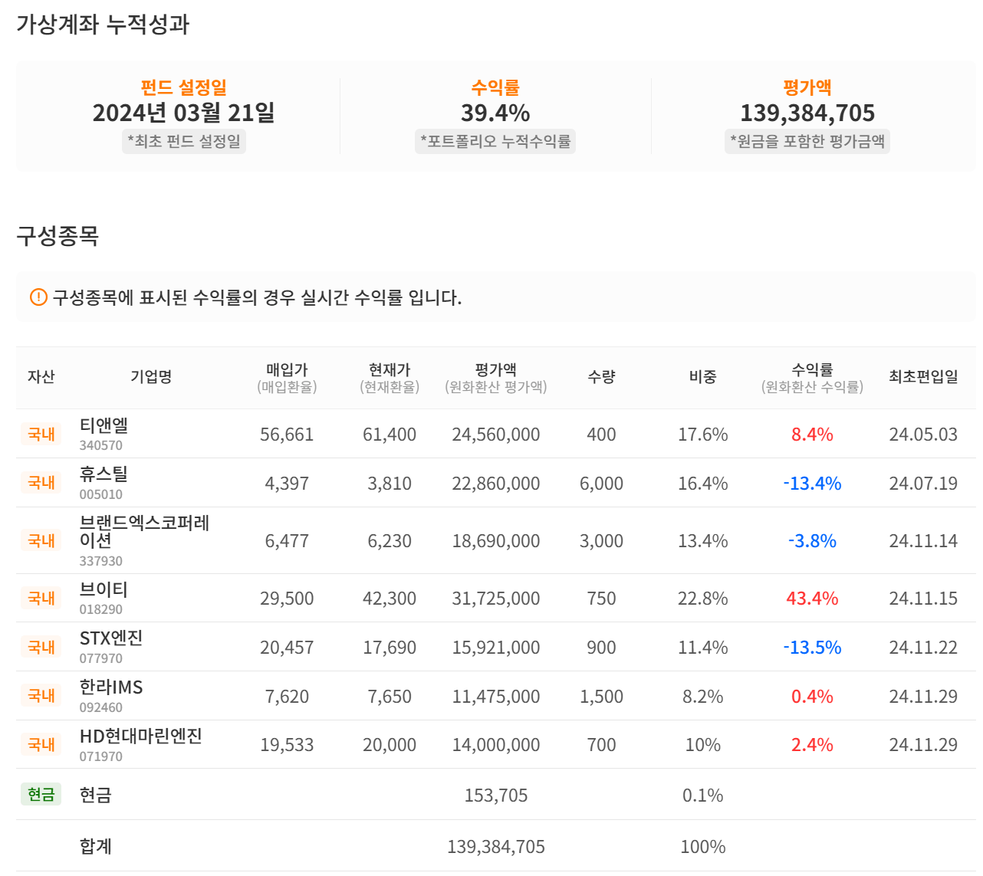Click the stock code 077970
The width and height of the screenshot is (983, 876).
(x=101, y=659)
